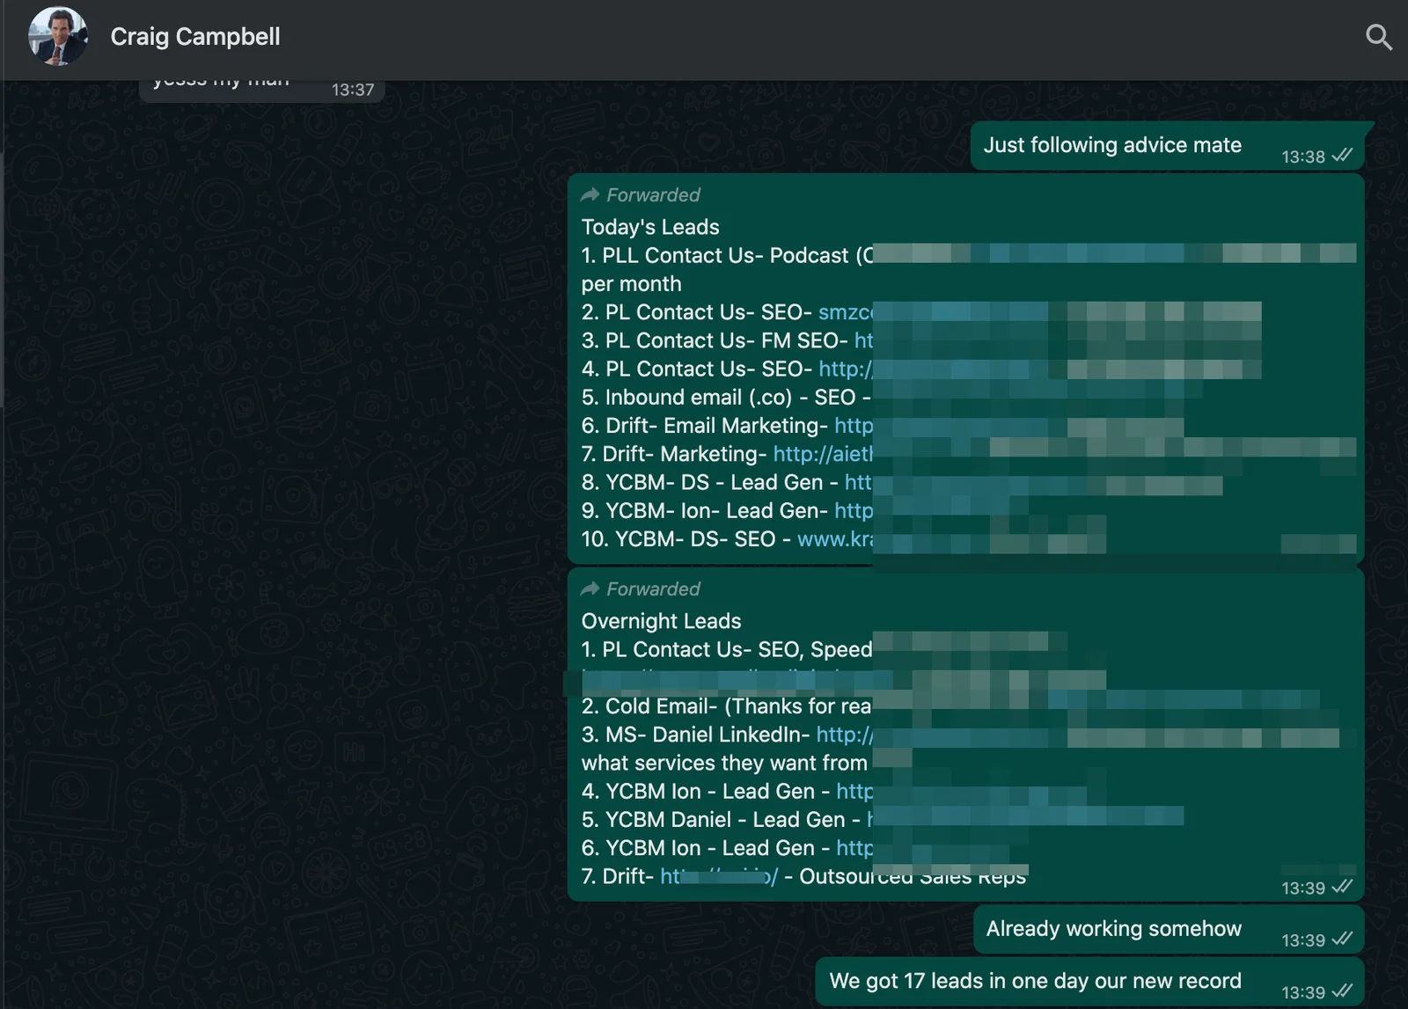Open the link after 'YCBM Daniel - Lead Gen'
The height and width of the screenshot is (1009, 1408).
(870, 820)
